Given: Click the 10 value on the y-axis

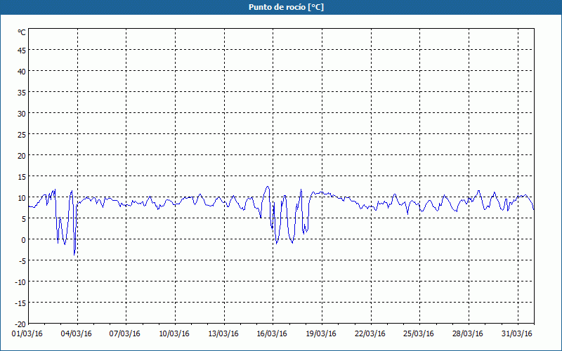Looking at the screenshot, I should point(22,198).
